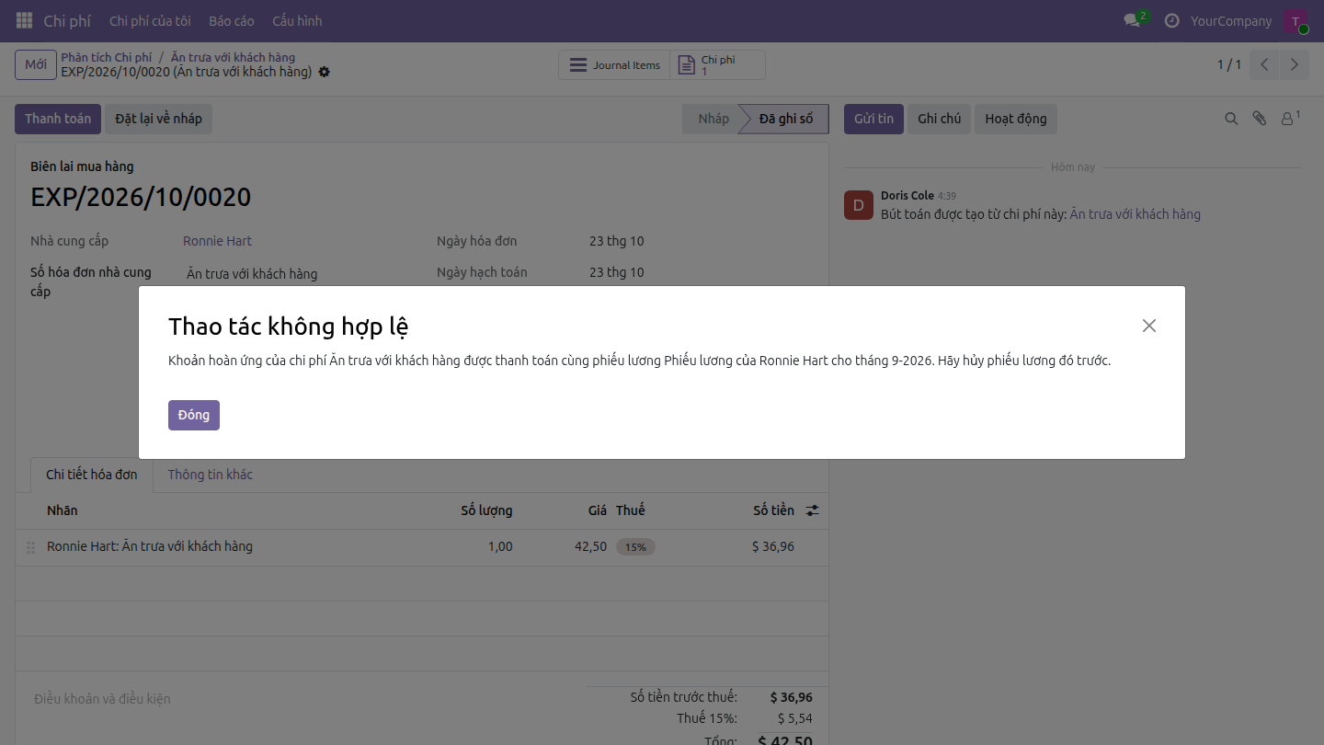1324x745 pixels.
Task: Search messages with the magnifier icon
Action: coord(1231,119)
